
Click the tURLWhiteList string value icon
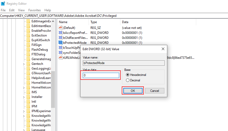(x=60, y=57)
